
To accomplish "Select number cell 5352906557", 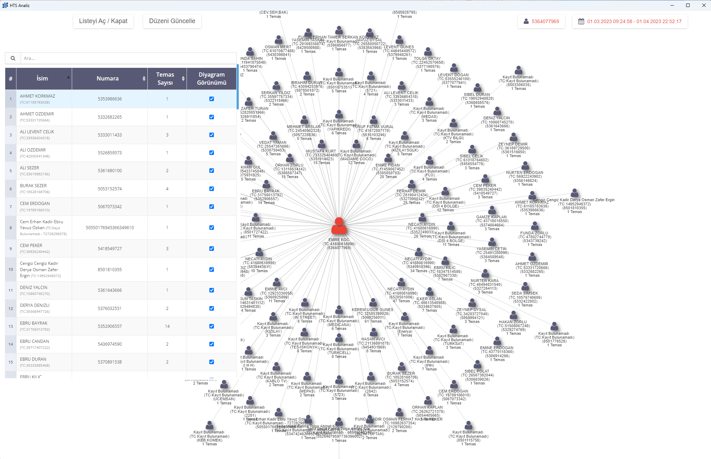I will 110,326.
